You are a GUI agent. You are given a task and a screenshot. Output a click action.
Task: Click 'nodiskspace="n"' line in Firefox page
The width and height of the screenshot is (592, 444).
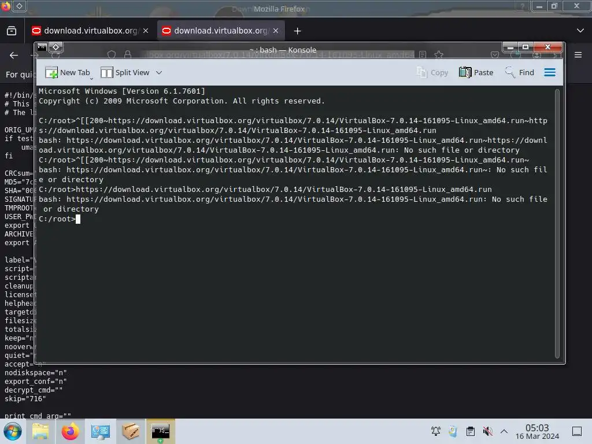tap(36, 373)
